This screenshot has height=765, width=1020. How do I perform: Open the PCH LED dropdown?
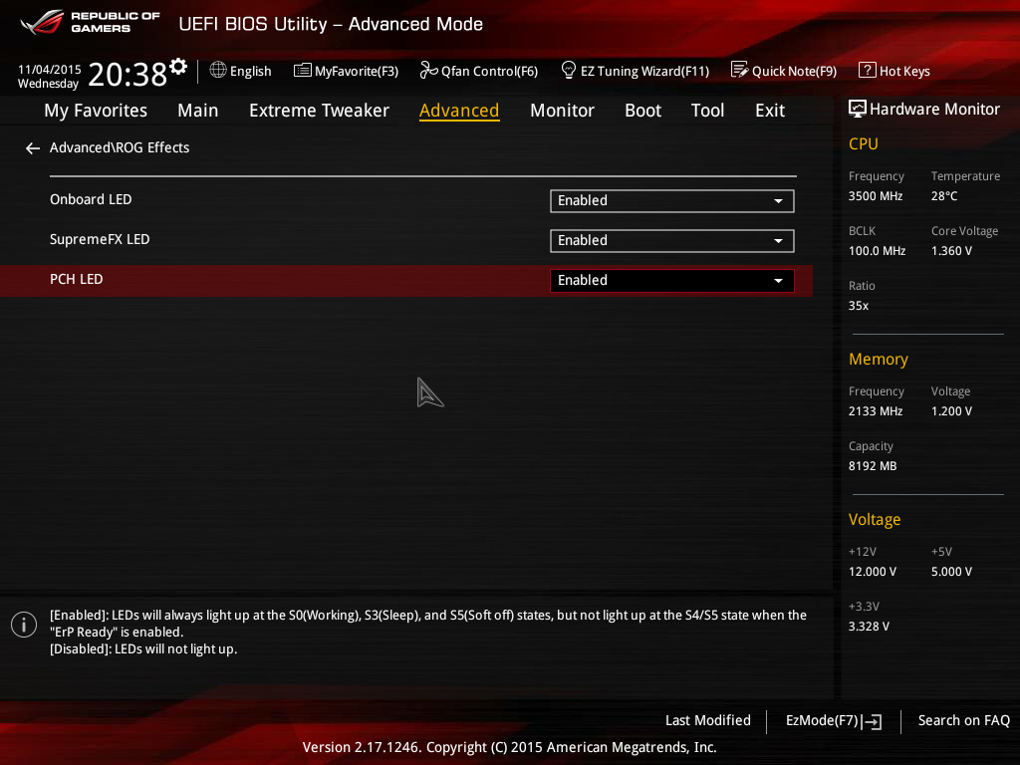point(672,280)
